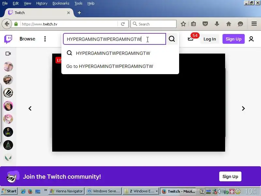Click the Log In button
This screenshot has height=196, width=261.
209,39
